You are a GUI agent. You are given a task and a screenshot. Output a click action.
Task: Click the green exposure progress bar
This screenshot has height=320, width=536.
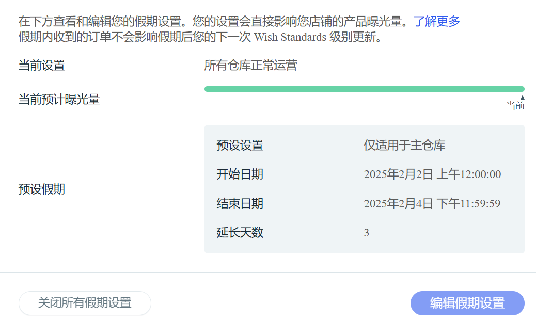364,89
